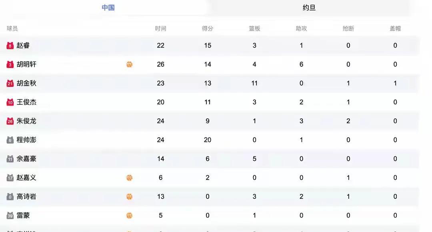Click the 助攻 column header
The image size is (432, 232).
tap(301, 28)
